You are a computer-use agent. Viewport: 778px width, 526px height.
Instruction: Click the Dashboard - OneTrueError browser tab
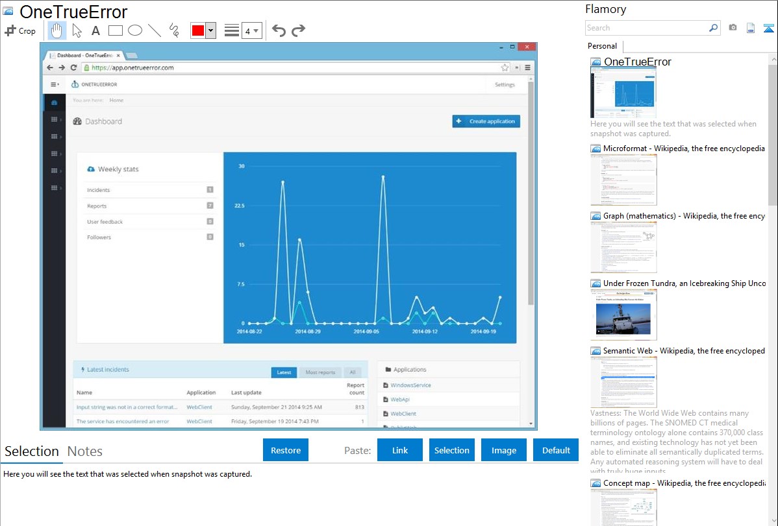(84, 55)
